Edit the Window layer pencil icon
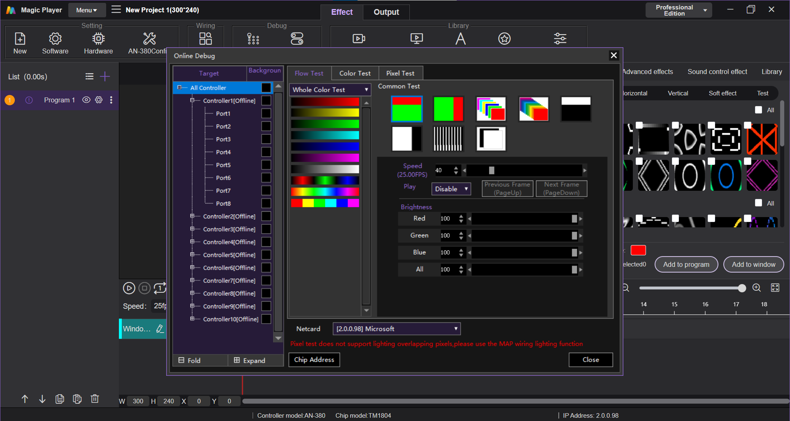Screen dimensions: 790x421 click(160, 328)
